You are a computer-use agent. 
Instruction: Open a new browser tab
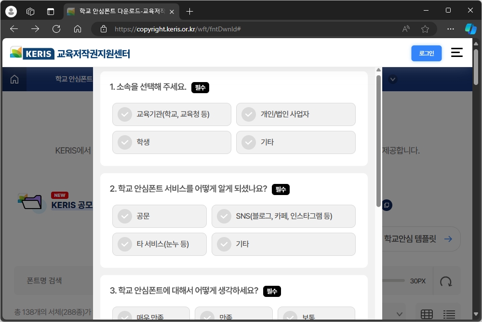189,12
